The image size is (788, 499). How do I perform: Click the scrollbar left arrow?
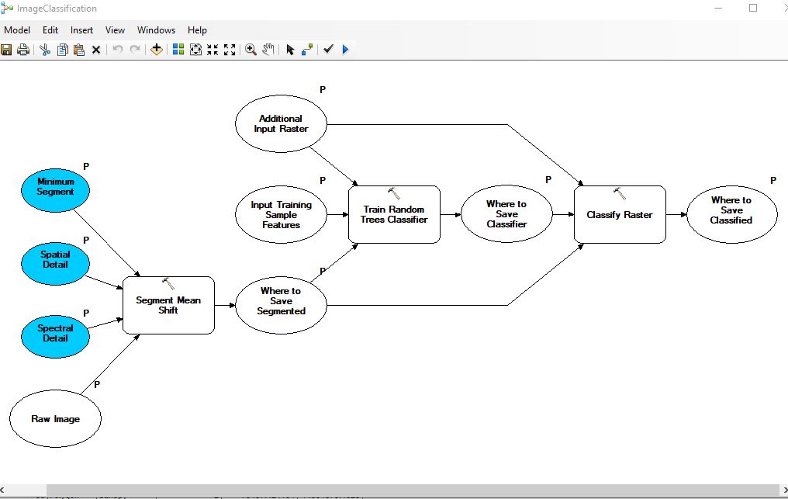[x=3, y=490]
